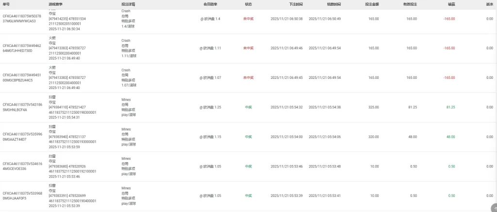Click the 欧洲盘 1.11 odds cell

pyautogui.click(x=210, y=48)
